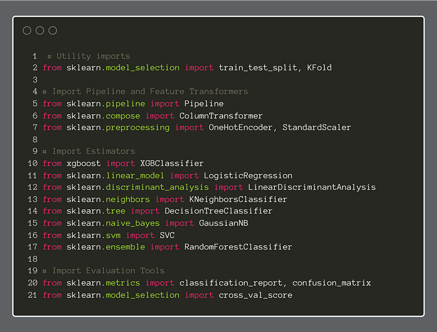The image size is (437, 332).
Task: Click 'KNeighborsClassifier' on line 13
Action: [x=238, y=199]
